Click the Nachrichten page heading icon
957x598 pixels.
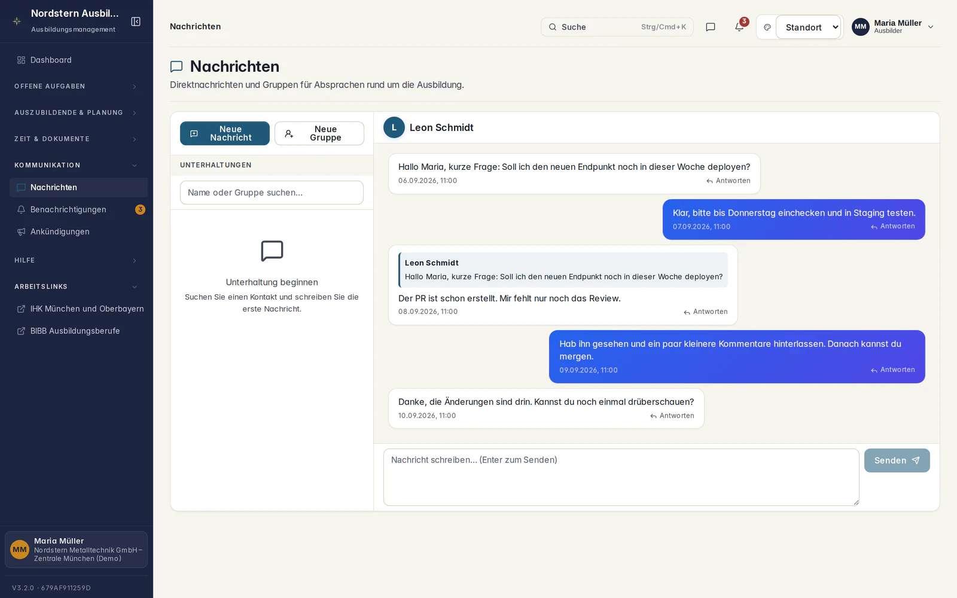(176, 66)
